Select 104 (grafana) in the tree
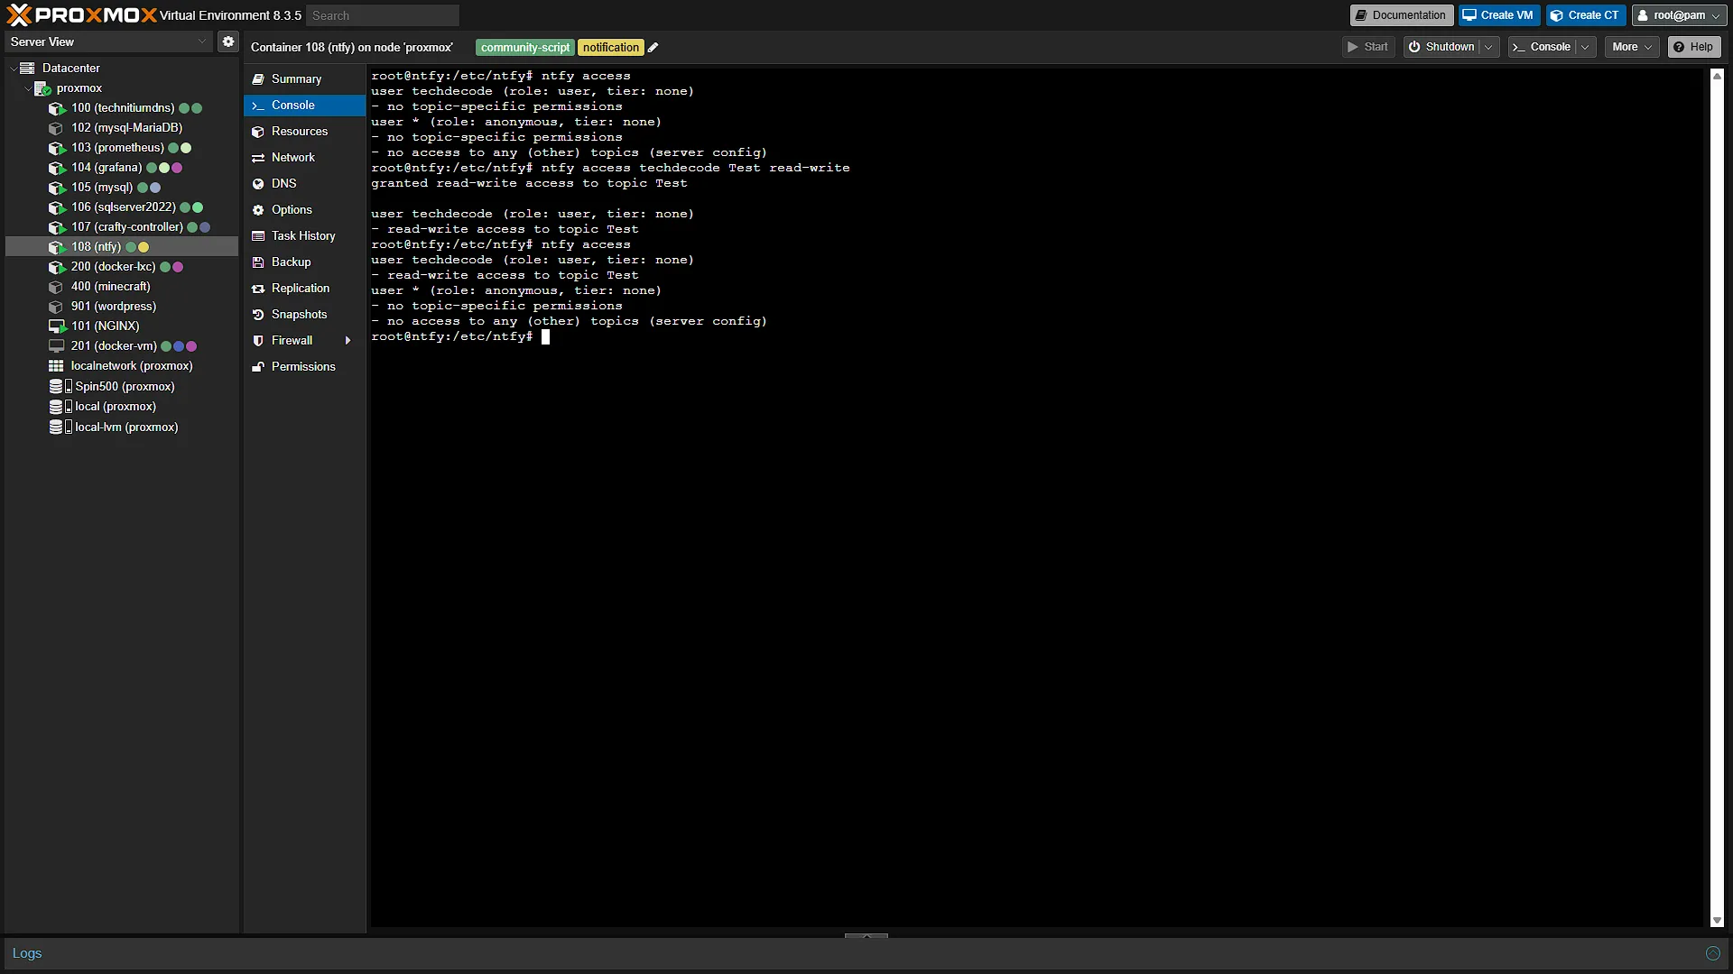Image resolution: width=1733 pixels, height=974 pixels. pos(122,168)
